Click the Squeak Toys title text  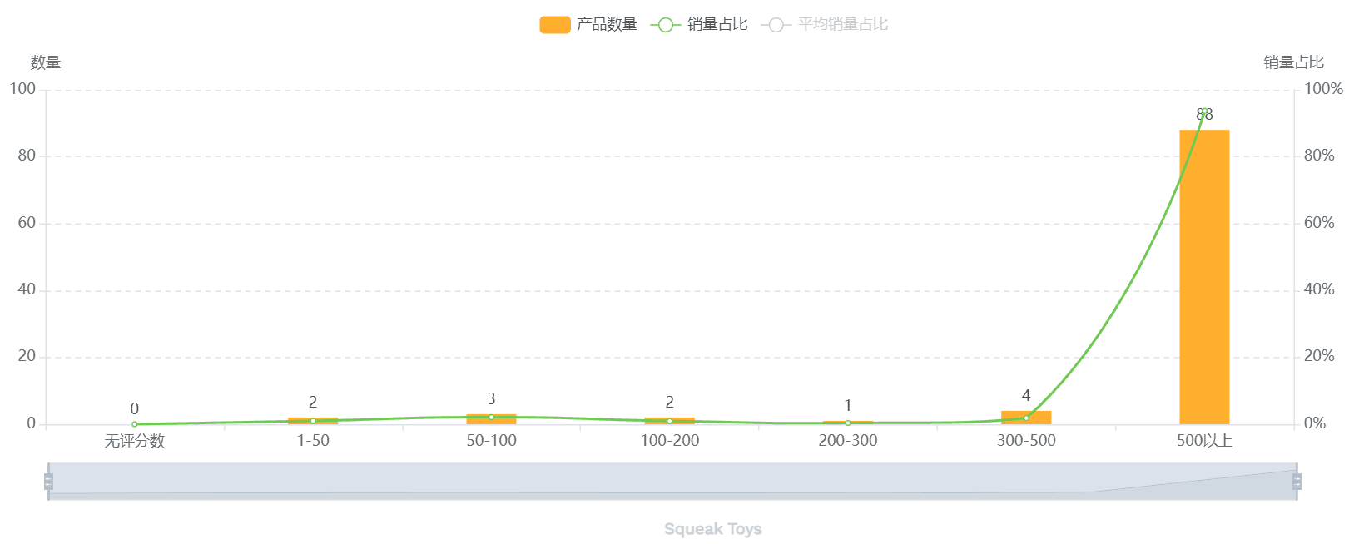(x=712, y=529)
